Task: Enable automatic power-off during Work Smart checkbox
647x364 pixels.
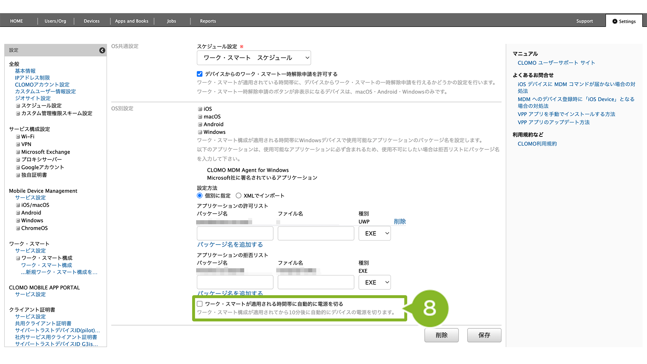Action: [200, 304]
